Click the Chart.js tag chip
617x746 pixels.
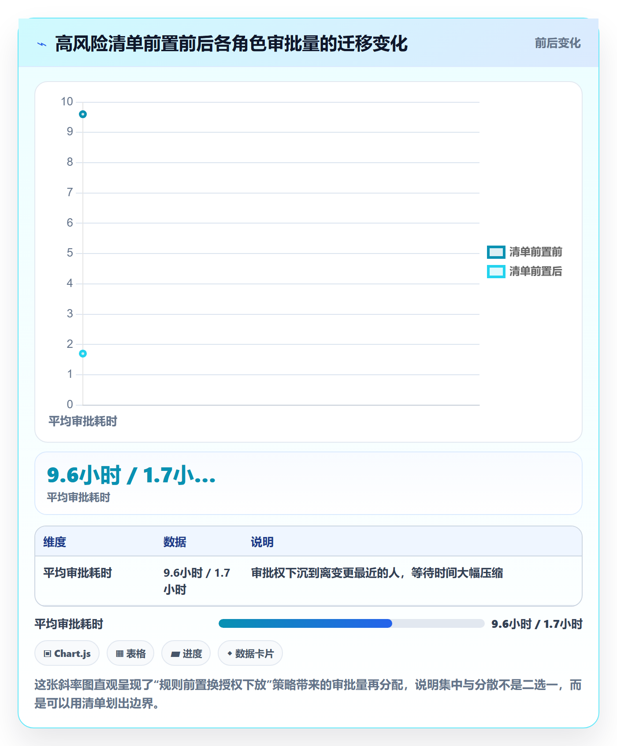coord(67,653)
